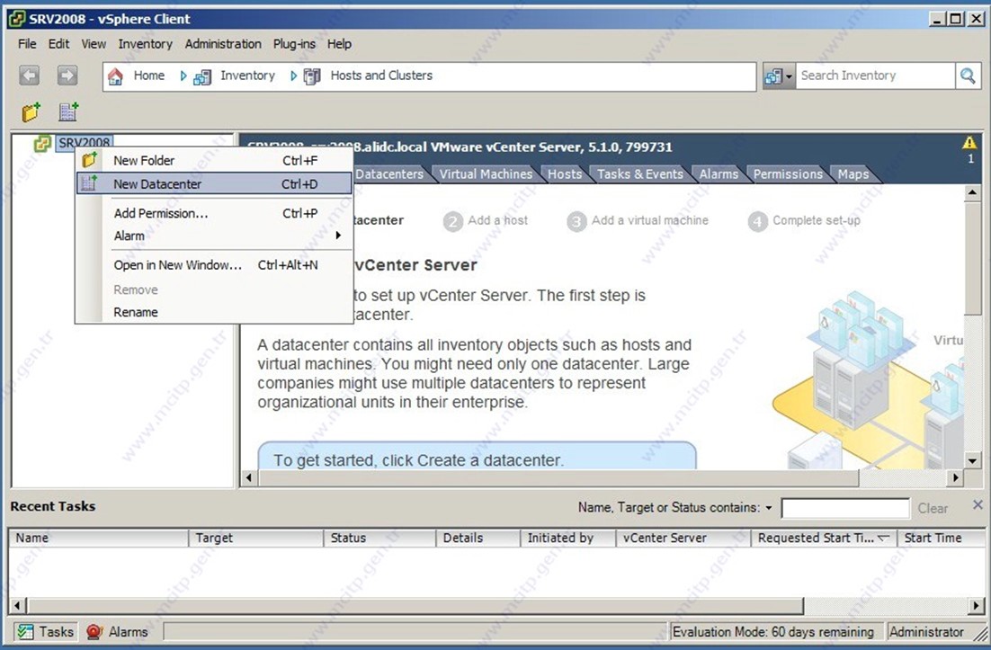
Task: Click the Target column header
Action: coord(256,538)
